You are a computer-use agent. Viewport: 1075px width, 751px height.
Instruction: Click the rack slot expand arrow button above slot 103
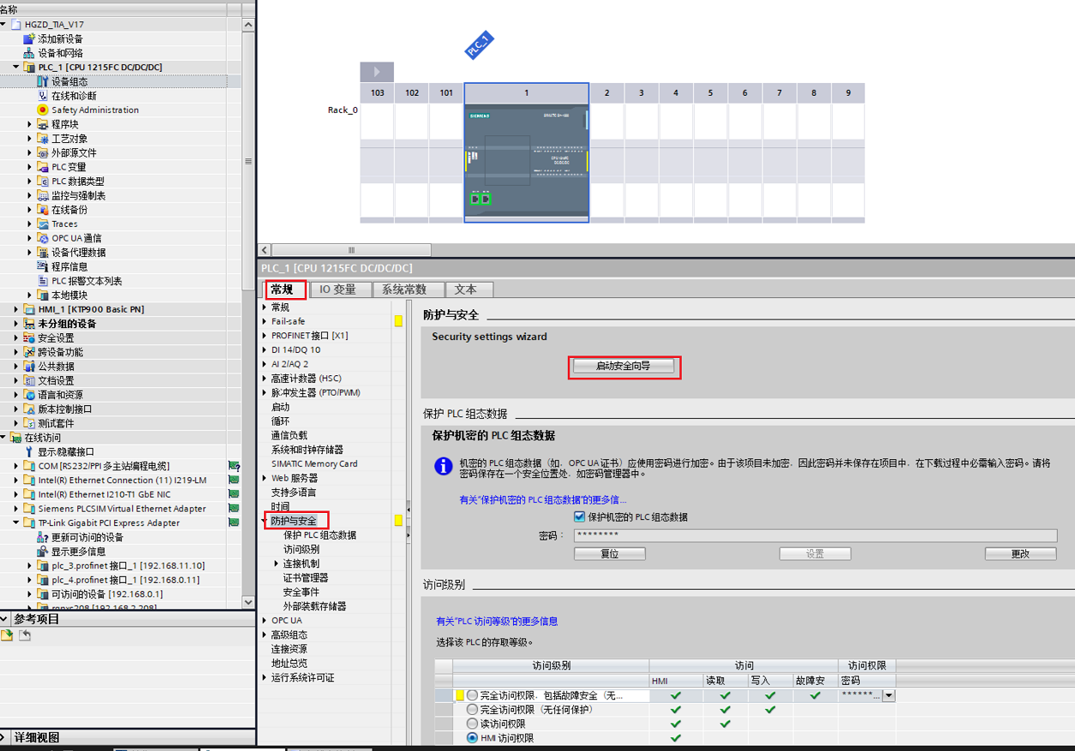tap(377, 72)
